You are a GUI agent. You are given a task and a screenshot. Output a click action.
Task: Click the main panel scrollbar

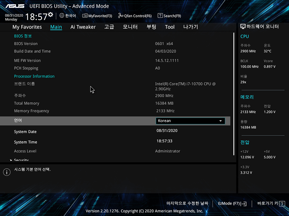(234, 94)
